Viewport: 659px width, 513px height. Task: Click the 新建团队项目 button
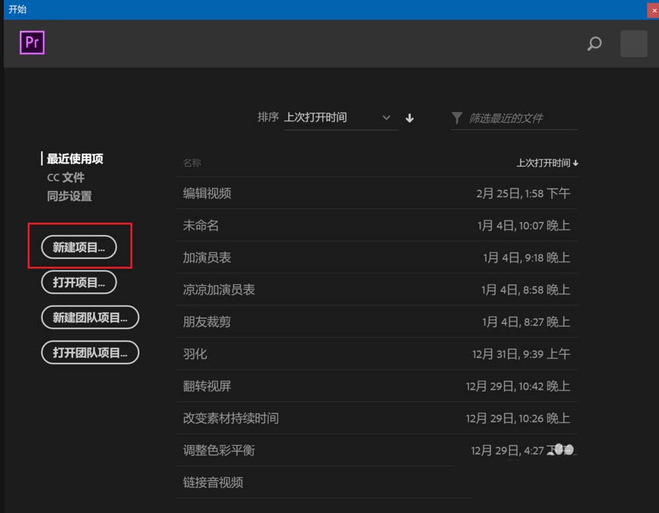(90, 317)
